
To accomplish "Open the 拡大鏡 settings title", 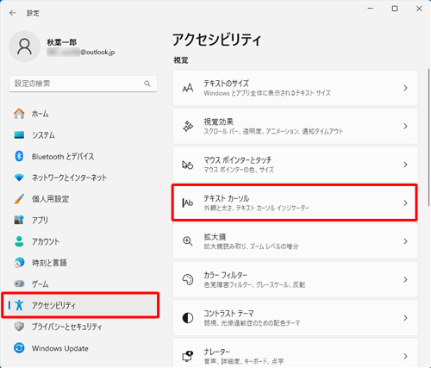I will coord(215,237).
